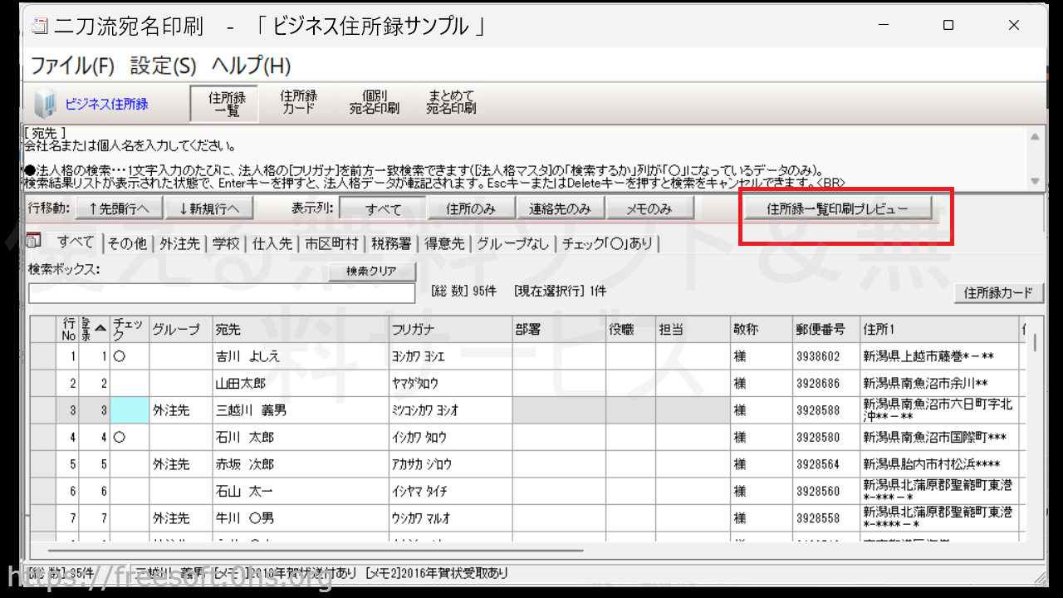Open the 設定(S) menu
The image size is (1063, 598).
click(x=164, y=66)
